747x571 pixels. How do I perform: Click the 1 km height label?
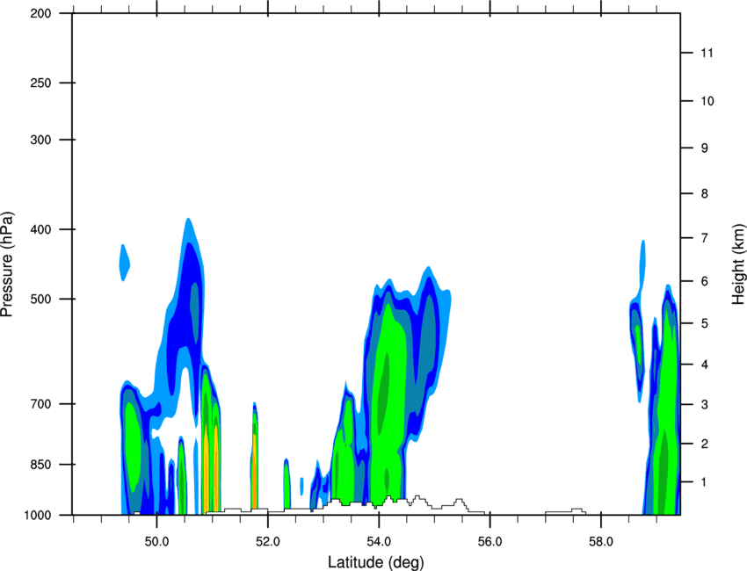[705, 482]
